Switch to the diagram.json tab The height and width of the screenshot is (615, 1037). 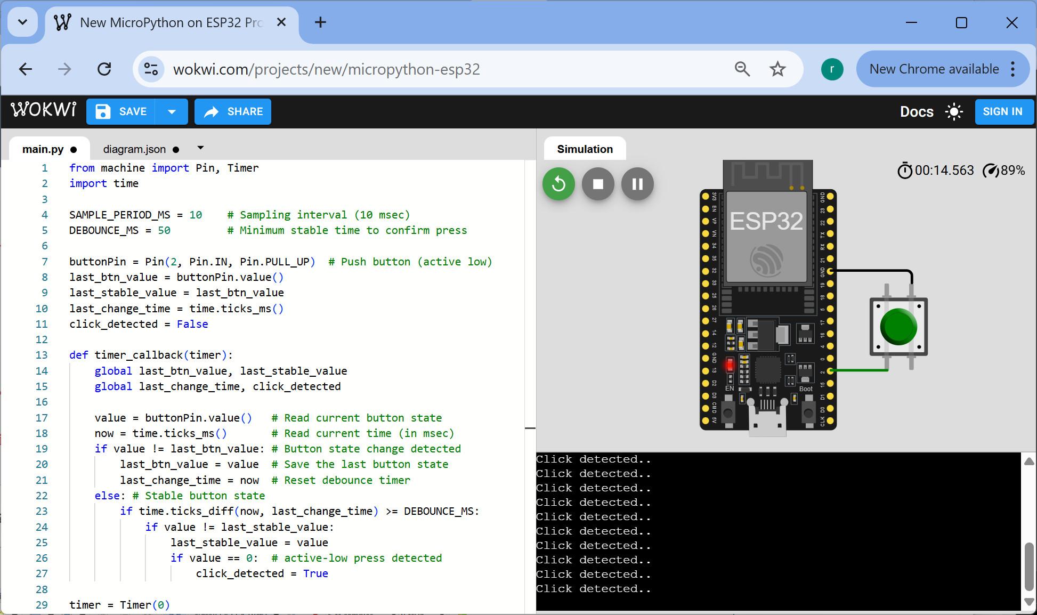141,149
